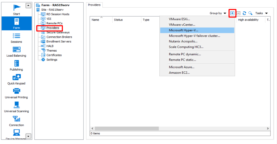Choose Amazon EC2 menu entry

click(179, 73)
